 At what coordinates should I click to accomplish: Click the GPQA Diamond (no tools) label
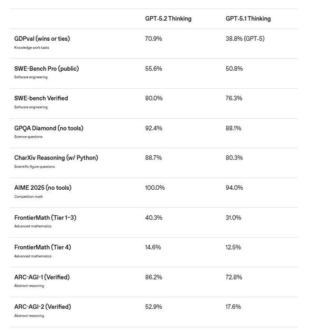click(48, 128)
